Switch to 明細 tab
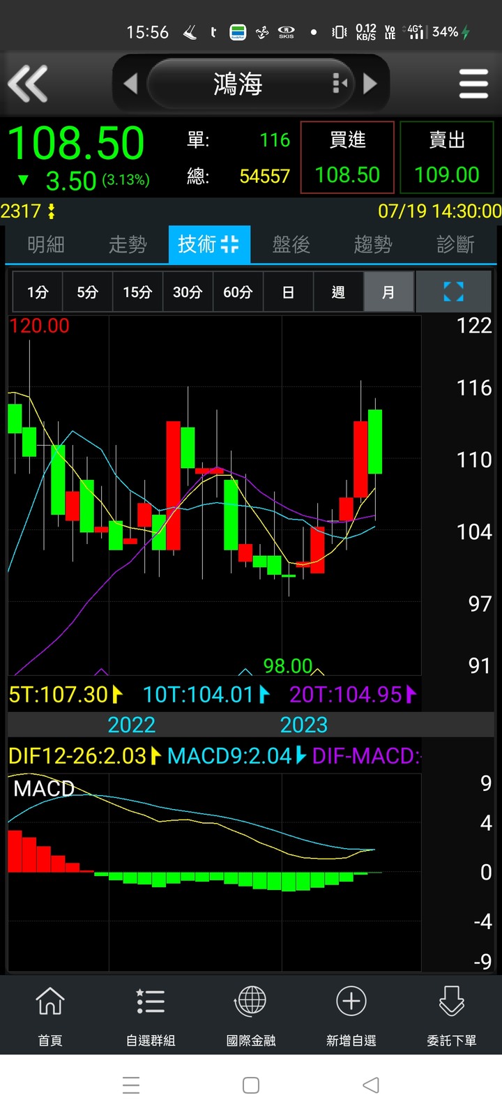Image resolution: width=502 pixels, height=1116 pixels. 46,244
